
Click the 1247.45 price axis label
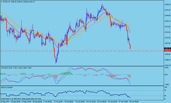tap(168, 10)
